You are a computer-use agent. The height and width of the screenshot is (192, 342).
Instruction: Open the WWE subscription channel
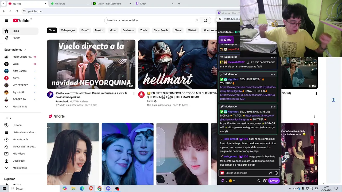20,64
